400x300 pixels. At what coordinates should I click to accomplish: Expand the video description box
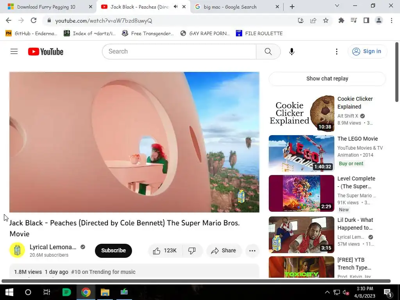pyautogui.click(x=134, y=271)
